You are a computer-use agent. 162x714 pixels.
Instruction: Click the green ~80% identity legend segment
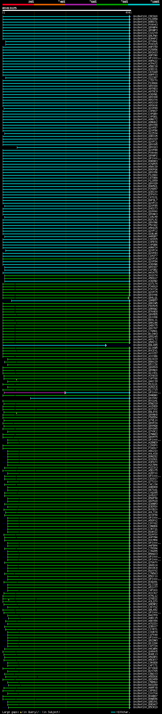coord(112,5)
